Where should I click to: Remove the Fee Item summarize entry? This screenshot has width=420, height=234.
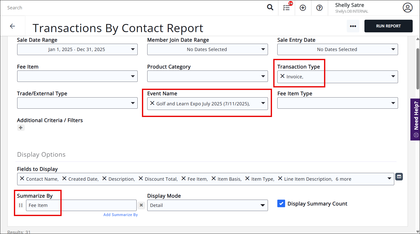click(x=141, y=205)
